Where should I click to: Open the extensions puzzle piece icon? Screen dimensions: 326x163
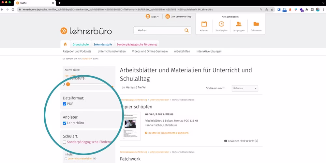[307, 9]
